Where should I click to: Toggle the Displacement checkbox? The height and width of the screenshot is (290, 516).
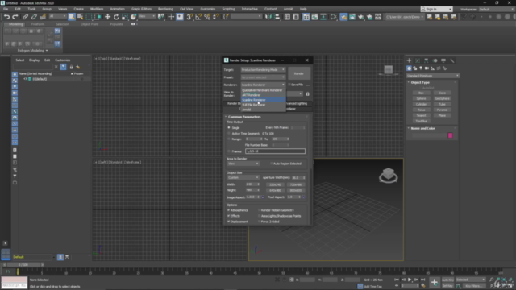click(229, 222)
